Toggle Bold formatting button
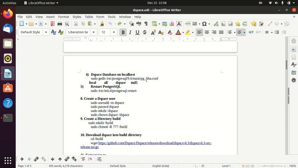Image resolution: width=298 pixels, height=168 pixels. pos(123,32)
